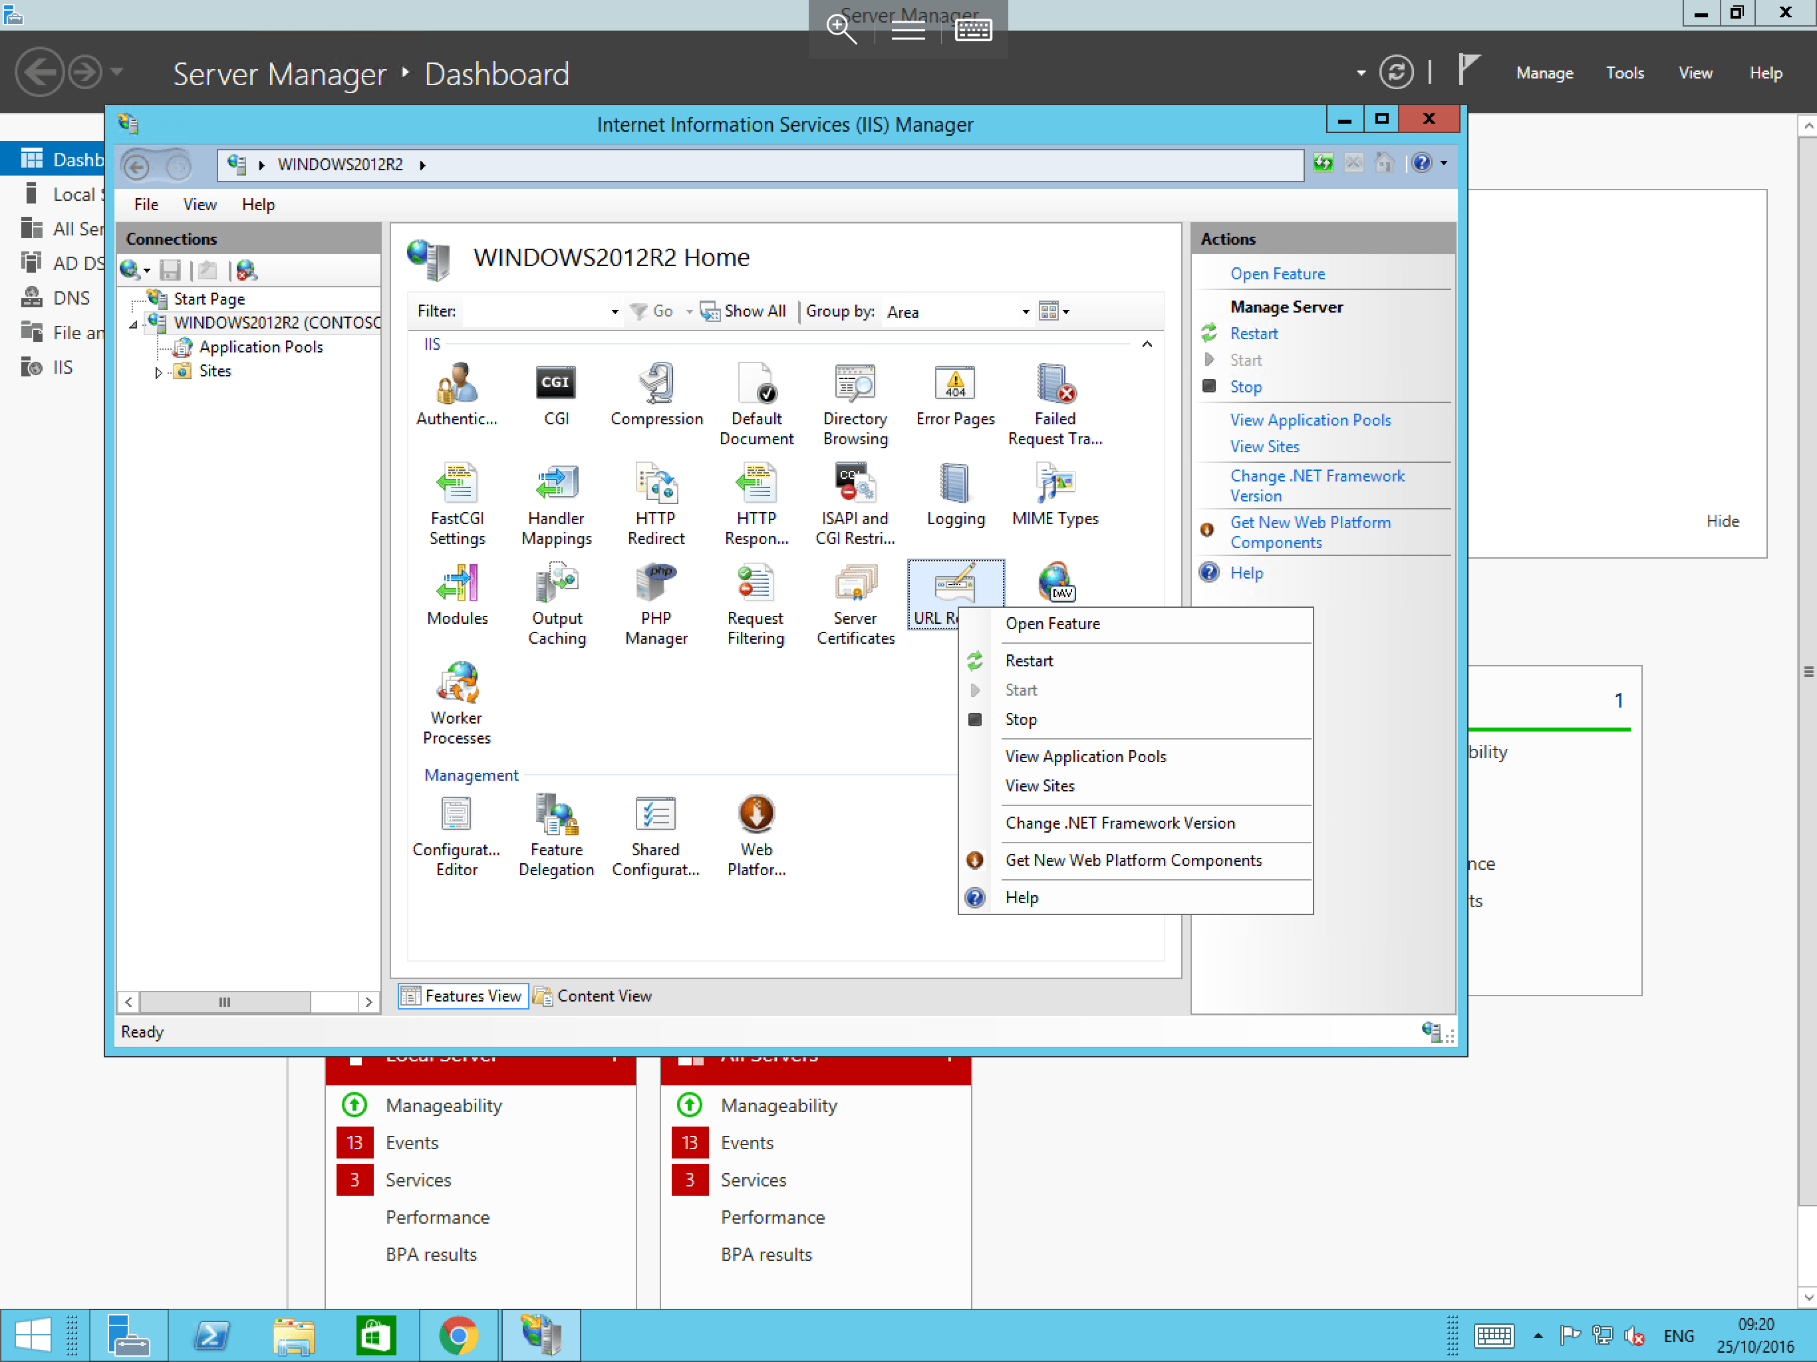This screenshot has width=1817, height=1362.
Task: Collapse the IIS section chevron
Action: tap(1147, 344)
